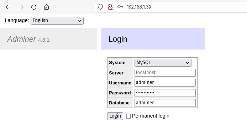Enable the Permanent login checkbox

pyautogui.click(x=128, y=116)
